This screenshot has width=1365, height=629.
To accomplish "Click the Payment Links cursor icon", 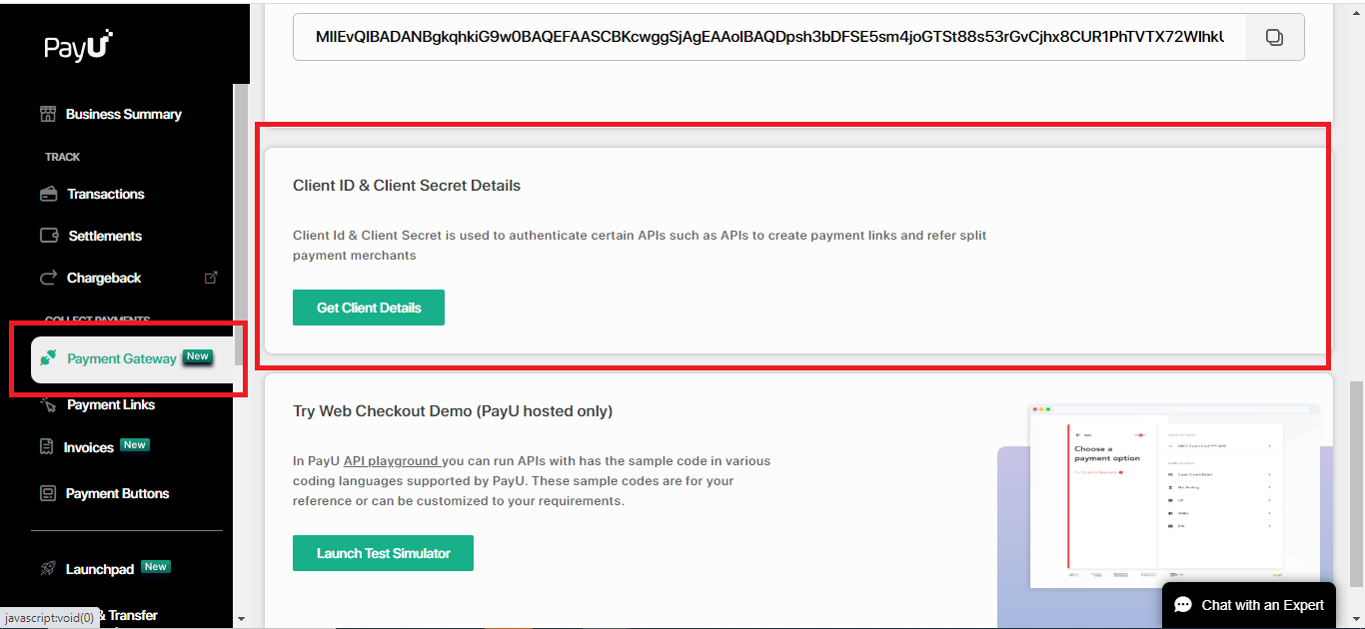I will coord(48,404).
